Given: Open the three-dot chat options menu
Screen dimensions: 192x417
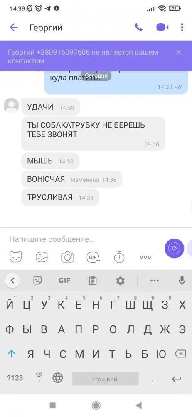Looking at the screenshot, I should point(182,28).
